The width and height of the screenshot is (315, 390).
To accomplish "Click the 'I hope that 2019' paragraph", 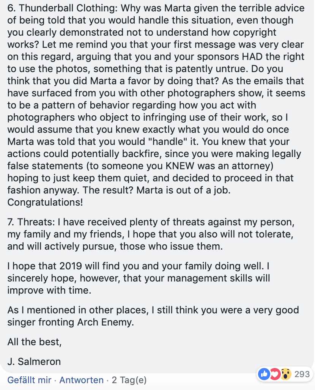I will (139, 278).
